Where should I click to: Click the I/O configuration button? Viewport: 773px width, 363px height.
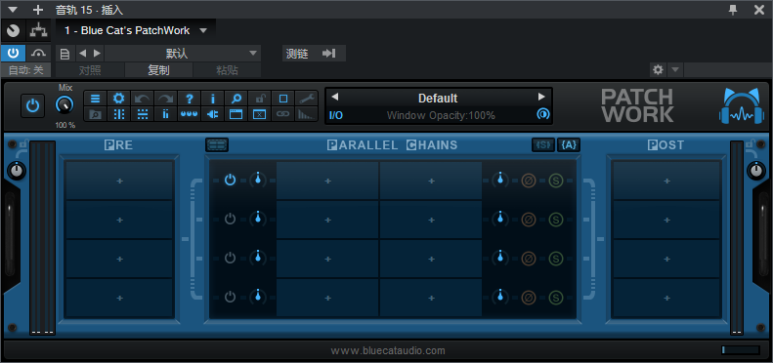pyautogui.click(x=336, y=115)
